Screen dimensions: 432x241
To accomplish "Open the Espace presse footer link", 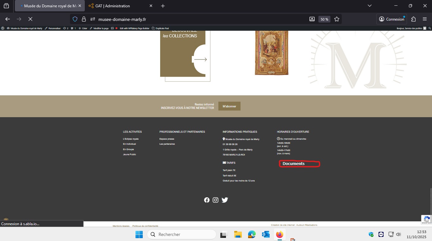I will pos(167,139).
